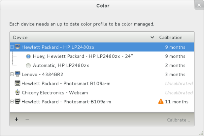This screenshot has height=136, width=204.
Task: Expand the Photosmart-B109a-m printer entry
Action: tap(12, 101)
